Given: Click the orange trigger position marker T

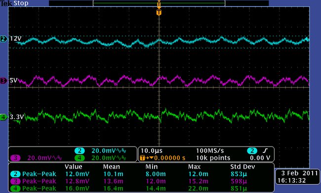Looking at the screenshot, I should click(x=159, y=12).
